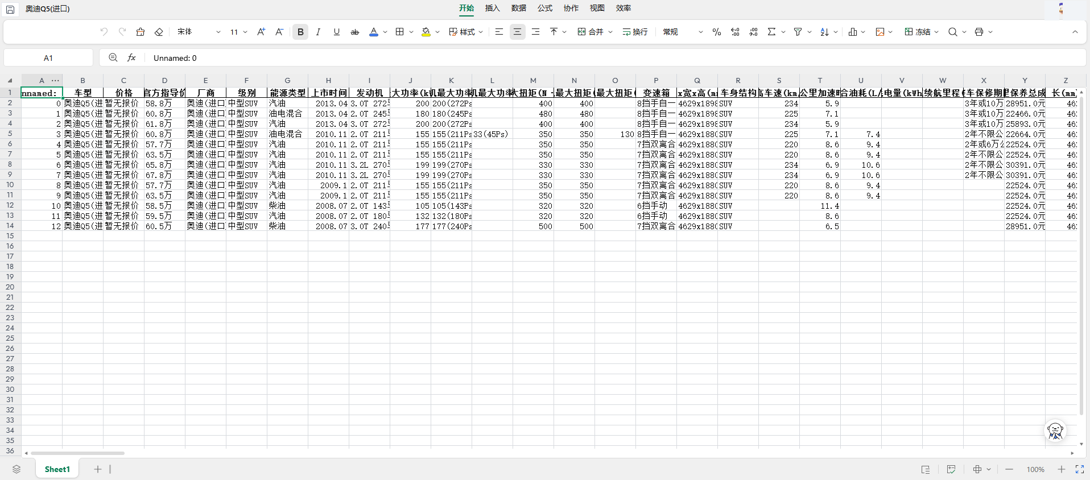Decrease font size with the A- icon
The height and width of the screenshot is (480, 1090).
point(279,32)
